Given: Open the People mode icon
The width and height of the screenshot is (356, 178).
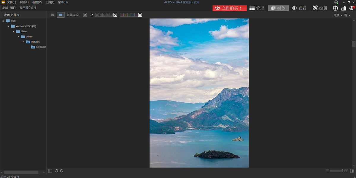Looking at the screenshot, I should [x=335, y=8].
